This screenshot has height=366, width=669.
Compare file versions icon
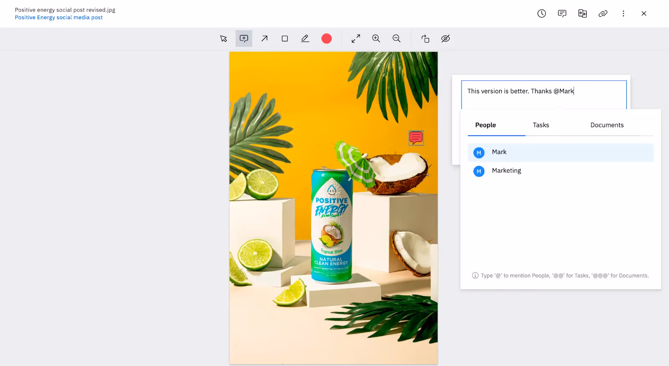pyautogui.click(x=582, y=13)
